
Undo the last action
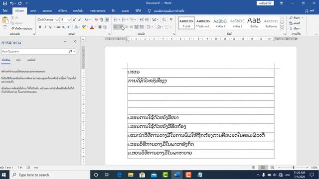click(x=12, y=3)
